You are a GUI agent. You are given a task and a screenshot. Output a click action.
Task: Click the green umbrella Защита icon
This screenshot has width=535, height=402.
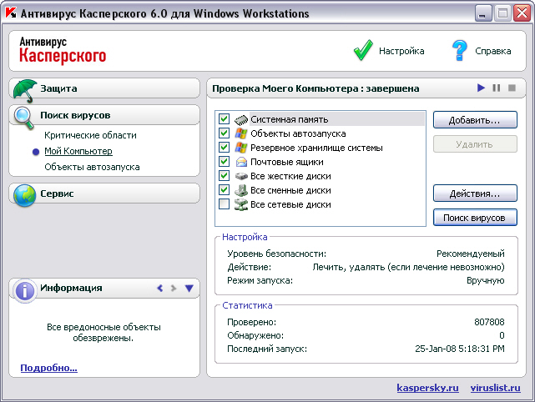click(x=25, y=91)
